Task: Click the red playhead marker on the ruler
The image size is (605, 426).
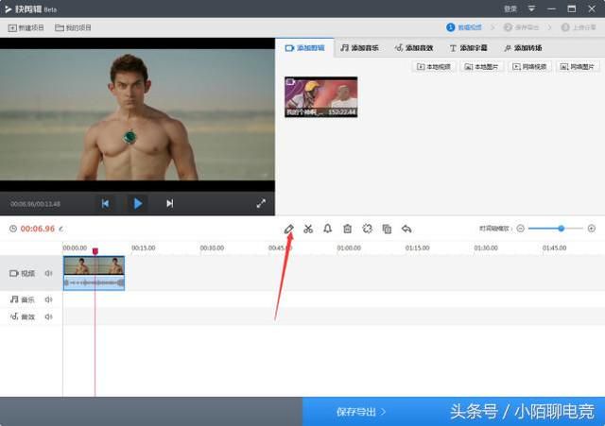Action: [95, 251]
